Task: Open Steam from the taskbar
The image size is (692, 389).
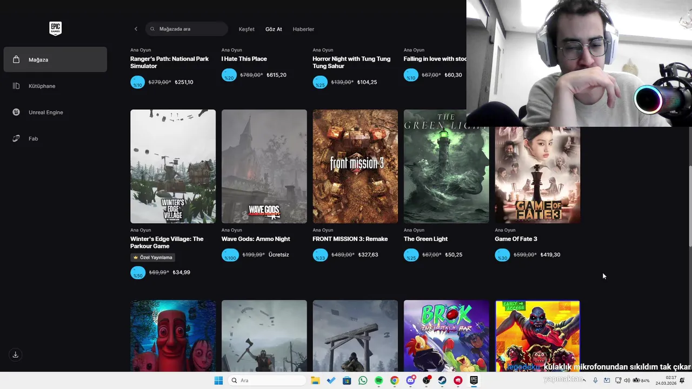Action: pos(442,380)
